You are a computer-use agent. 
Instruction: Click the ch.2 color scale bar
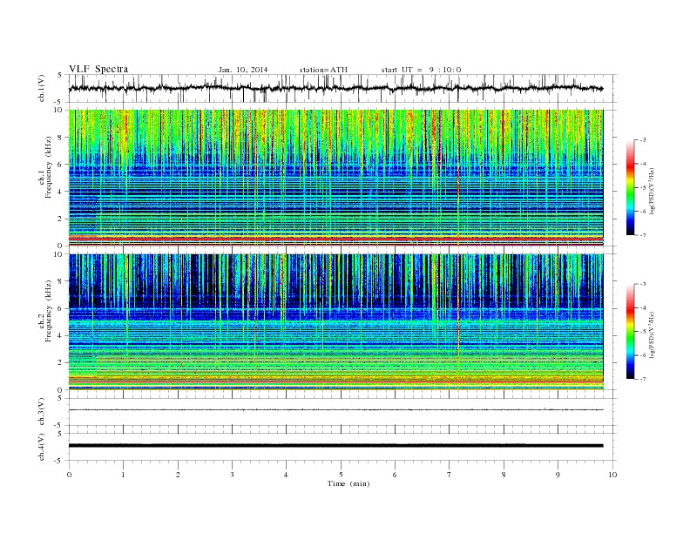click(630, 331)
